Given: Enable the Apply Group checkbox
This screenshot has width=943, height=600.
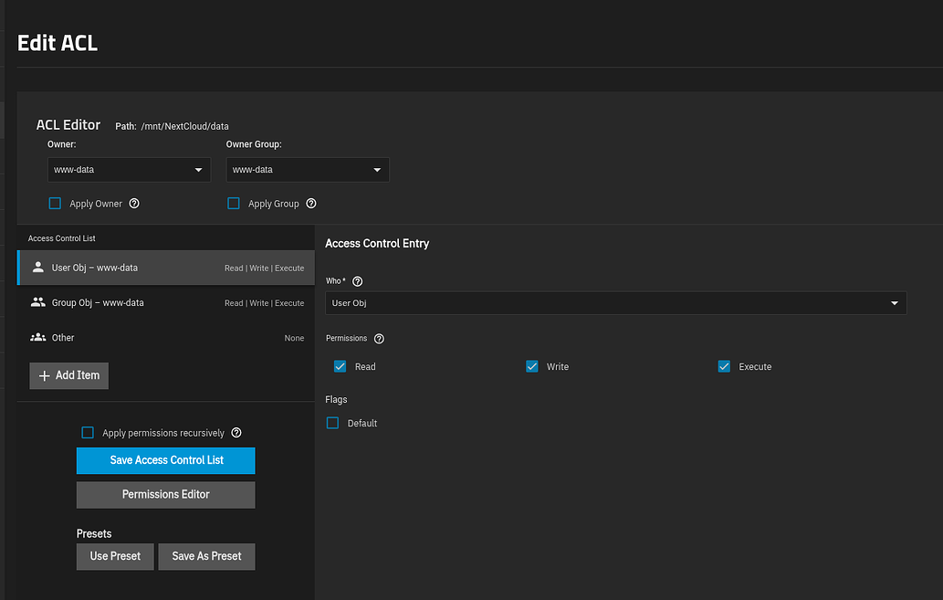Looking at the screenshot, I should pyautogui.click(x=234, y=204).
